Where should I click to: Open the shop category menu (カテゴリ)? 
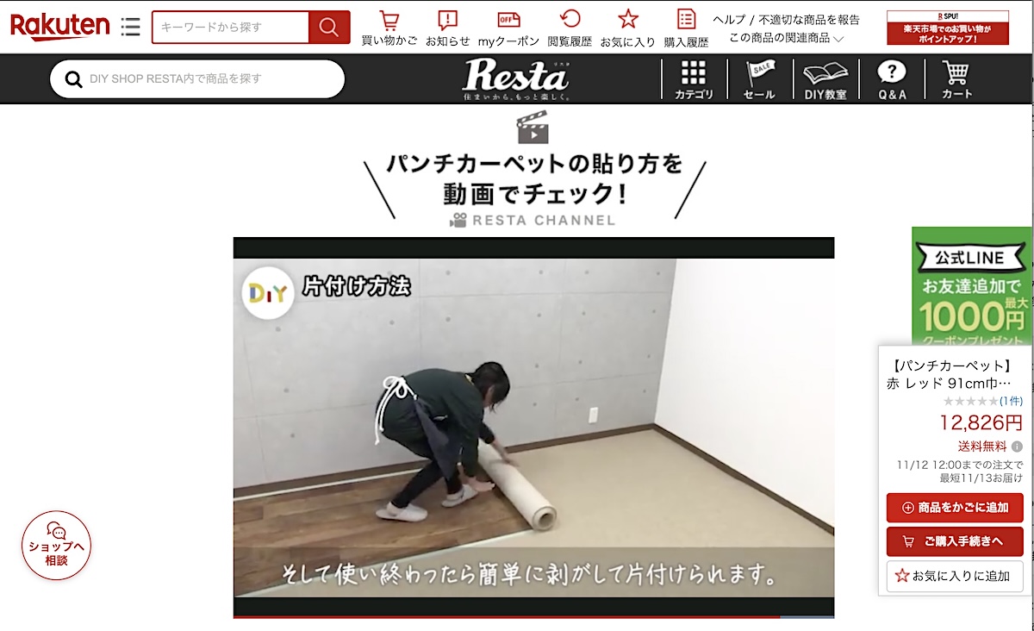[x=694, y=79]
